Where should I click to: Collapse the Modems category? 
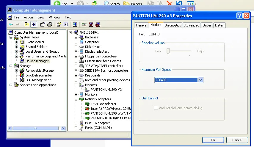(76, 85)
